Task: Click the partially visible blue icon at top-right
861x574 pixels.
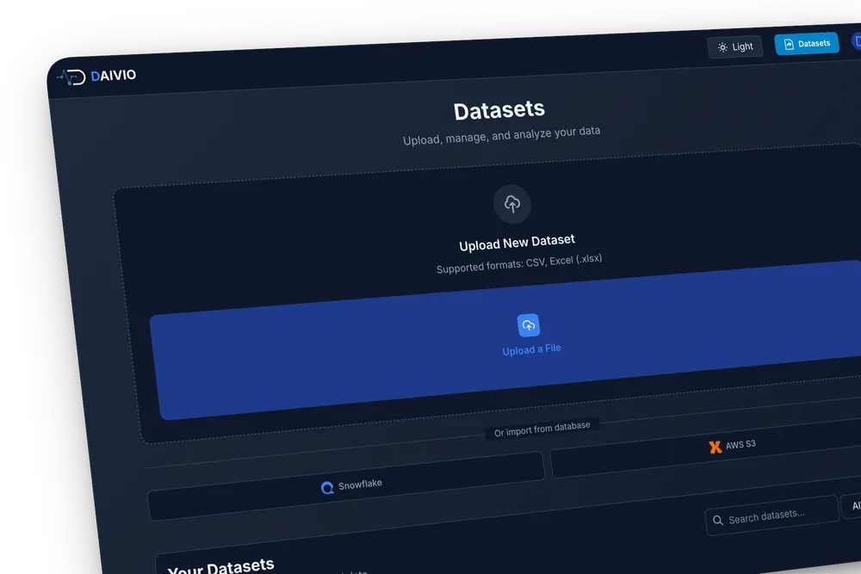Action: click(858, 40)
